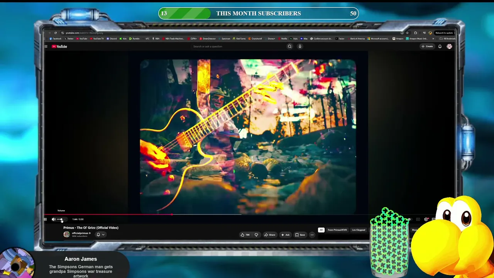Mute the video with the speaker icon
This screenshot has width=494, height=278.
coord(54,219)
